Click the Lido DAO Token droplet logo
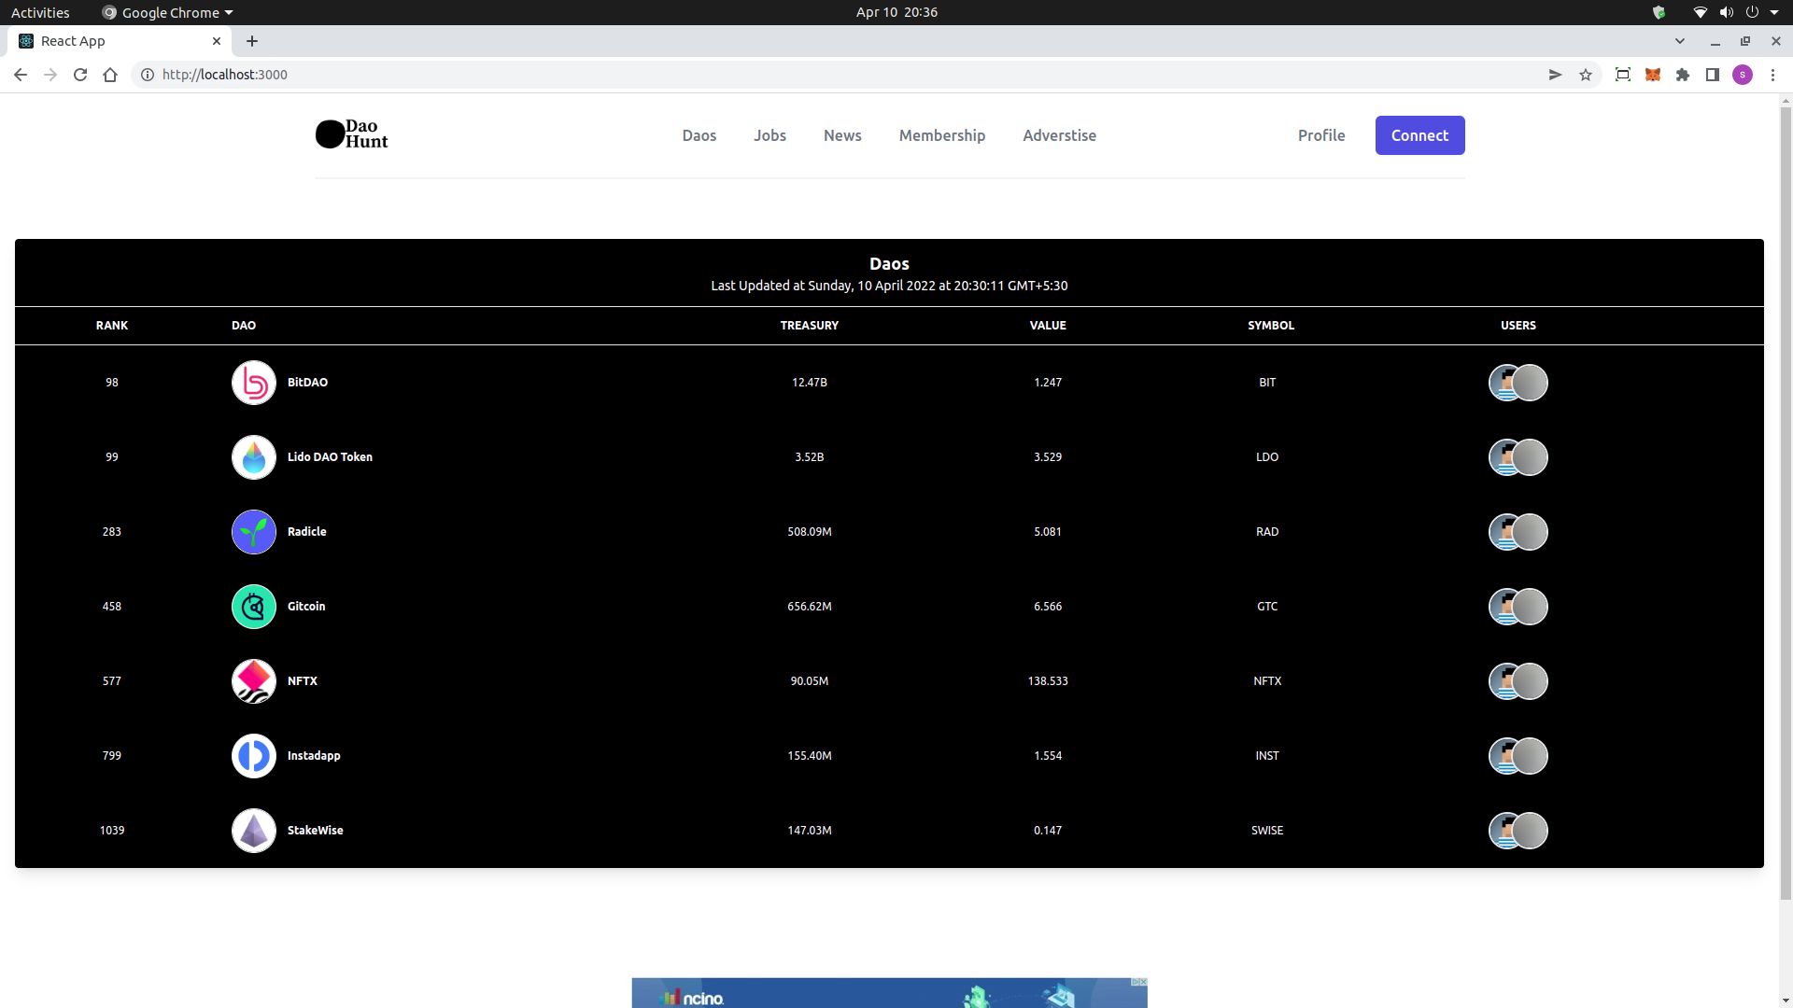This screenshot has height=1008, width=1793. pyautogui.click(x=254, y=457)
